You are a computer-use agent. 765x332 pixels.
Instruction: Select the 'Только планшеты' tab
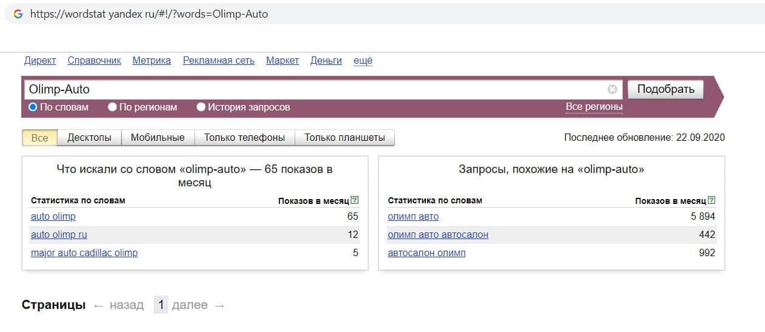(x=345, y=138)
